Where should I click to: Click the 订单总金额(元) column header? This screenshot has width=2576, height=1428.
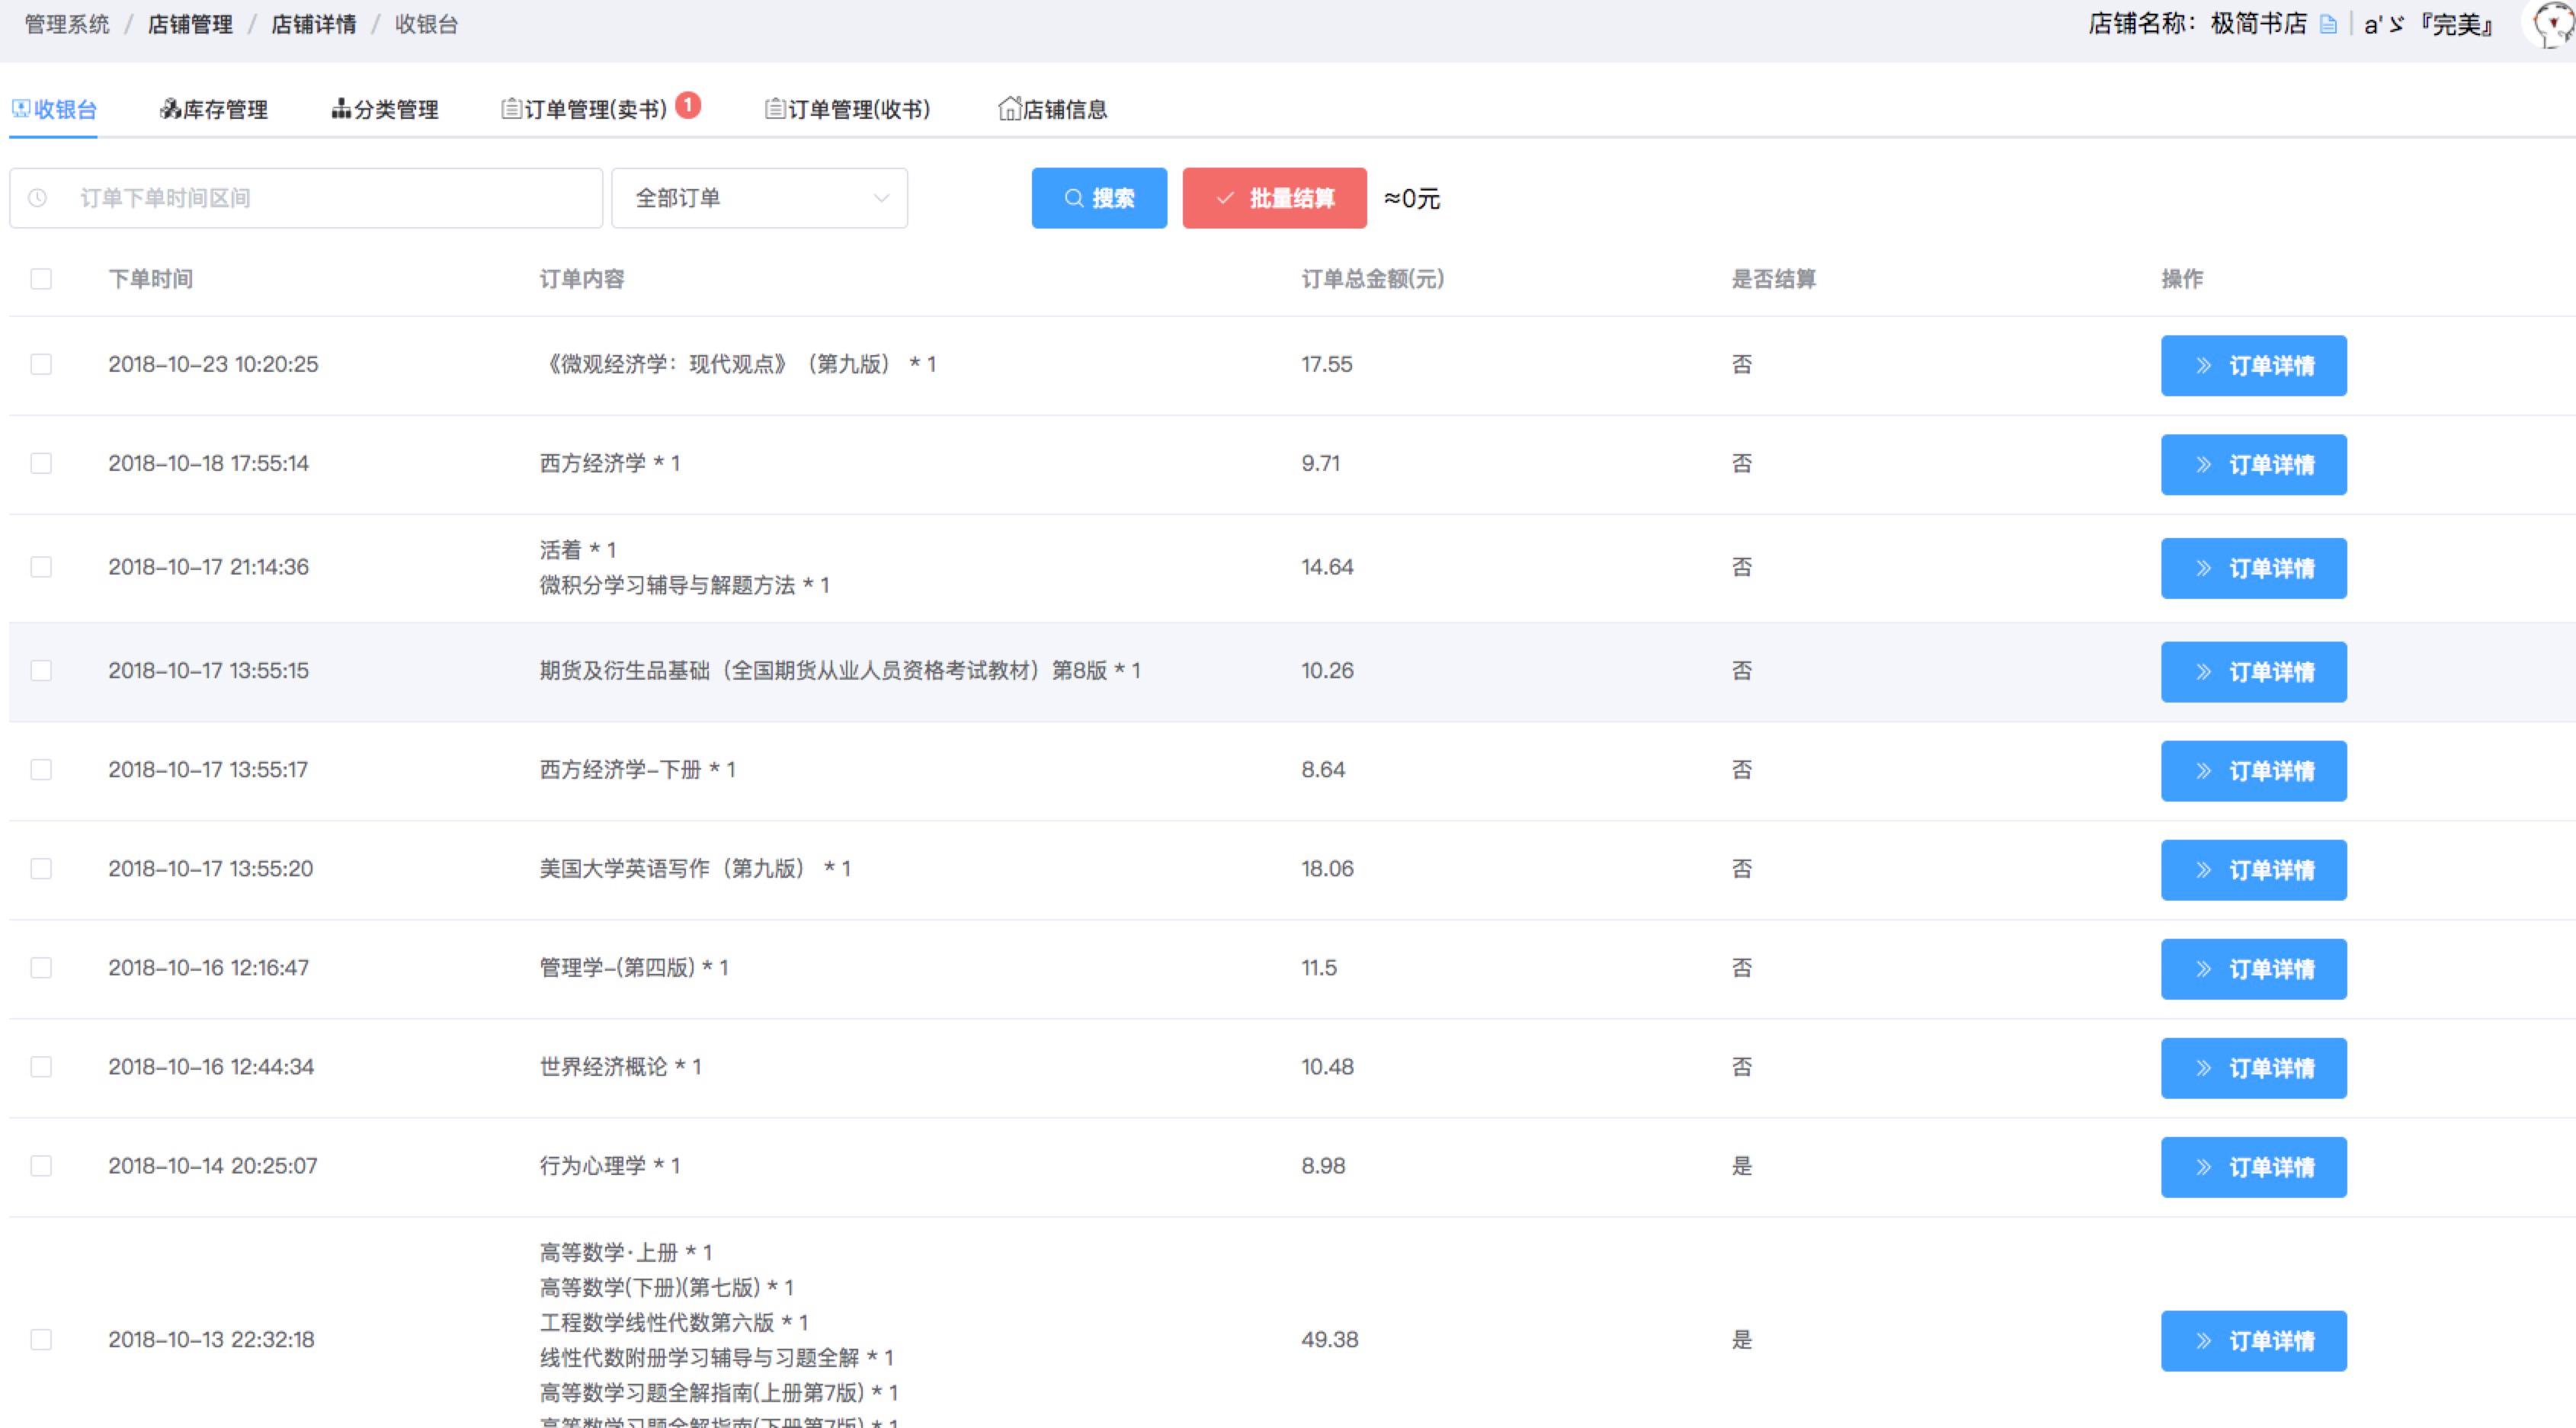point(1372,279)
